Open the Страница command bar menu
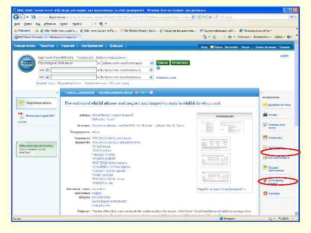The height and width of the screenshot is (233, 311). click(244, 37)
